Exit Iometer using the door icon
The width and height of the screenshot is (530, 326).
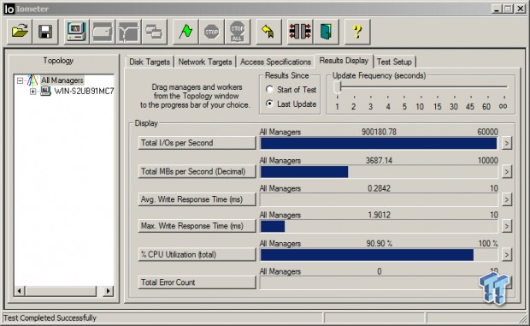click(x=326, y=32)
